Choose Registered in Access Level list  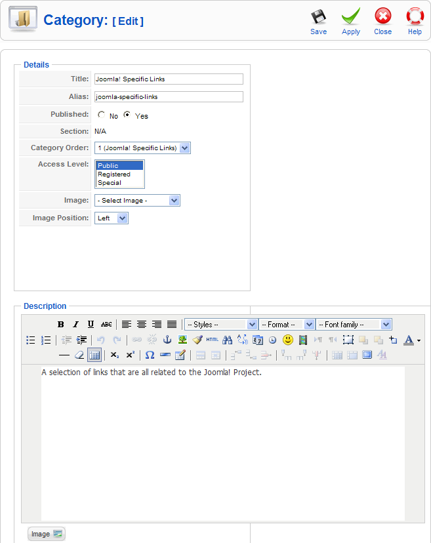click(114, 174)
